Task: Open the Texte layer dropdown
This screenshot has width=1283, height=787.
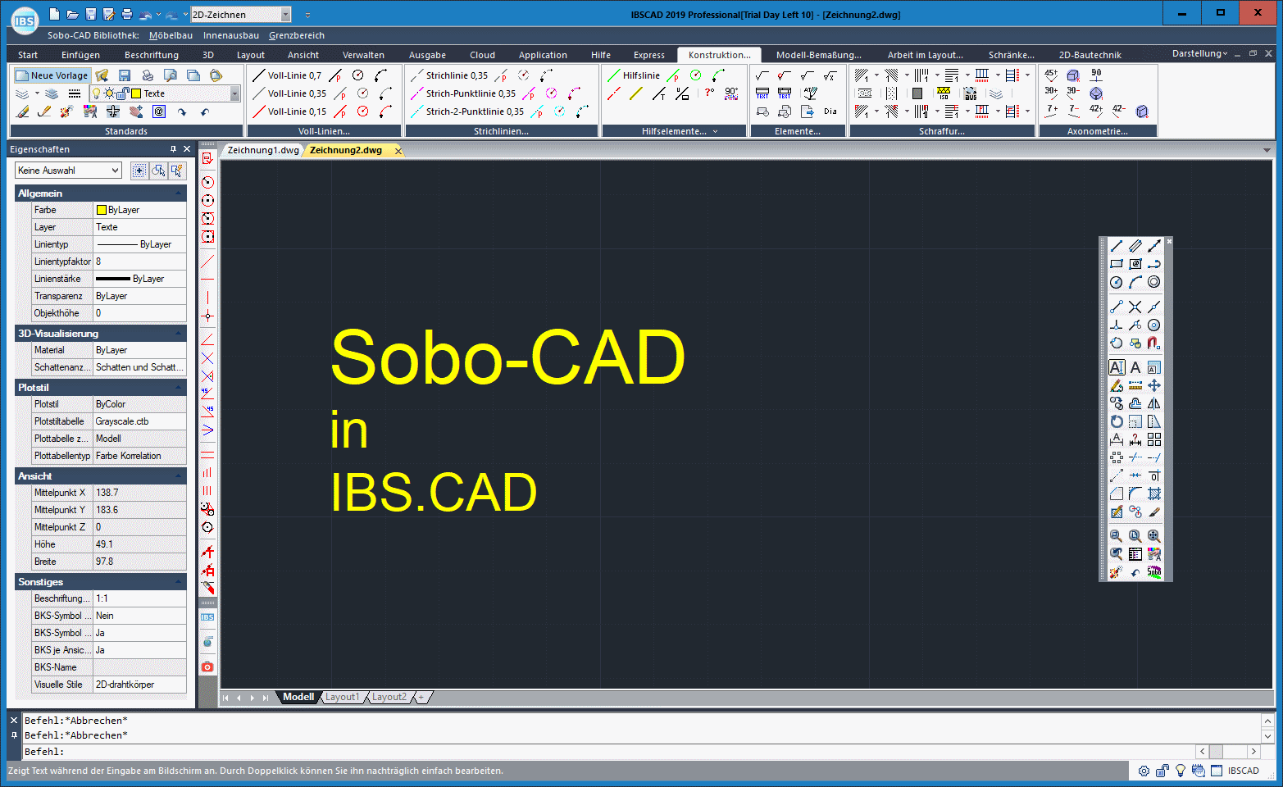Action: (x=235, y=93)
